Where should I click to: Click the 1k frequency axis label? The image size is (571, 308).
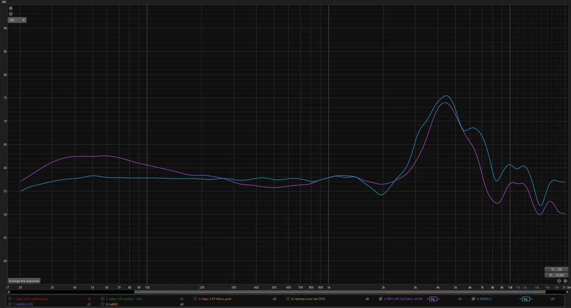pos(329,287)
